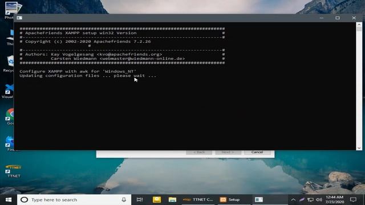Viewport: 365px width, 205px height.
Task: Expand hidden system tray icons
Action: pyautogui.click(x=293, y=200)
